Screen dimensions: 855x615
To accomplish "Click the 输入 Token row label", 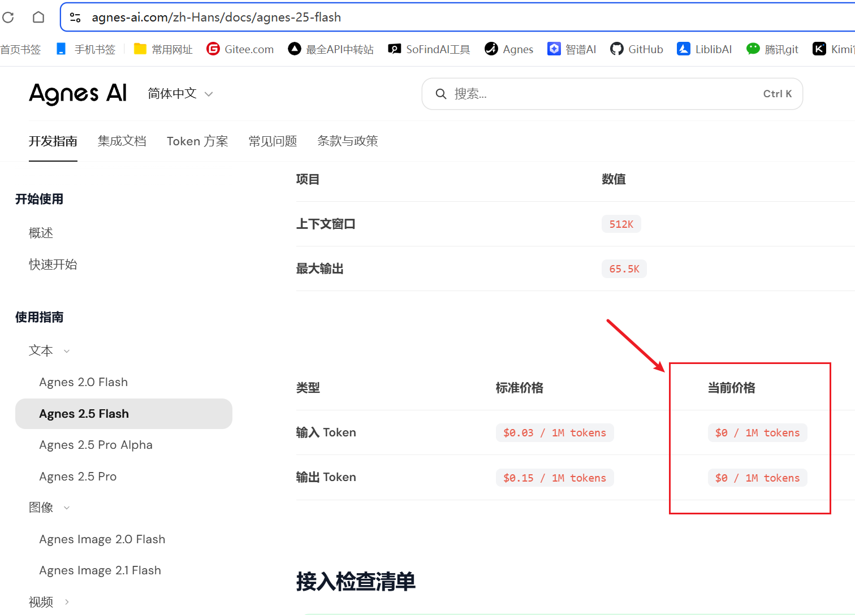I will (x=326, y=432).
